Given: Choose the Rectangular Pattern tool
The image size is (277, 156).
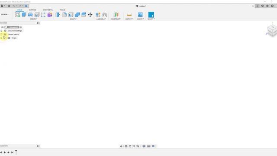Looking at the screenshot, I should click(x=43, y=15).
